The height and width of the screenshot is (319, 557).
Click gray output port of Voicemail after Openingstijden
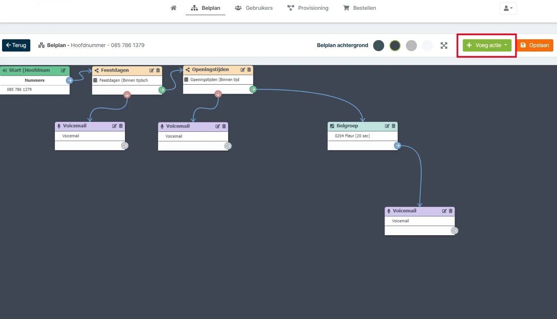click(228, 146)
